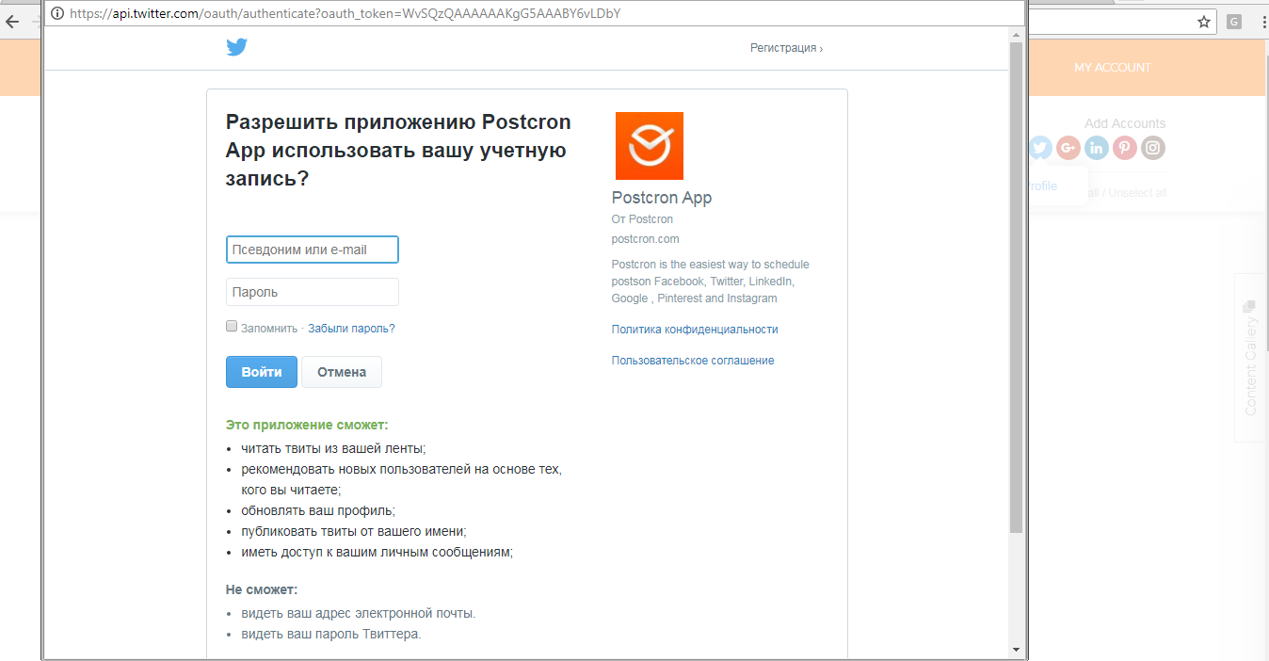Click the Войти login button
Image resolution: width=1269 pixels, height=661 pixels.
point(261,371)
